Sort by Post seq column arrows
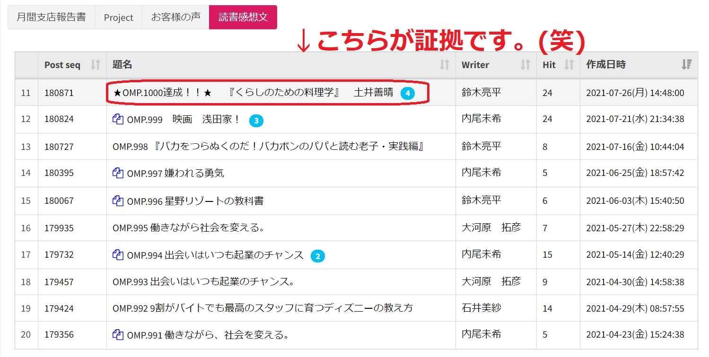Viewport: 709px width, 357px height. coord(96,65)
